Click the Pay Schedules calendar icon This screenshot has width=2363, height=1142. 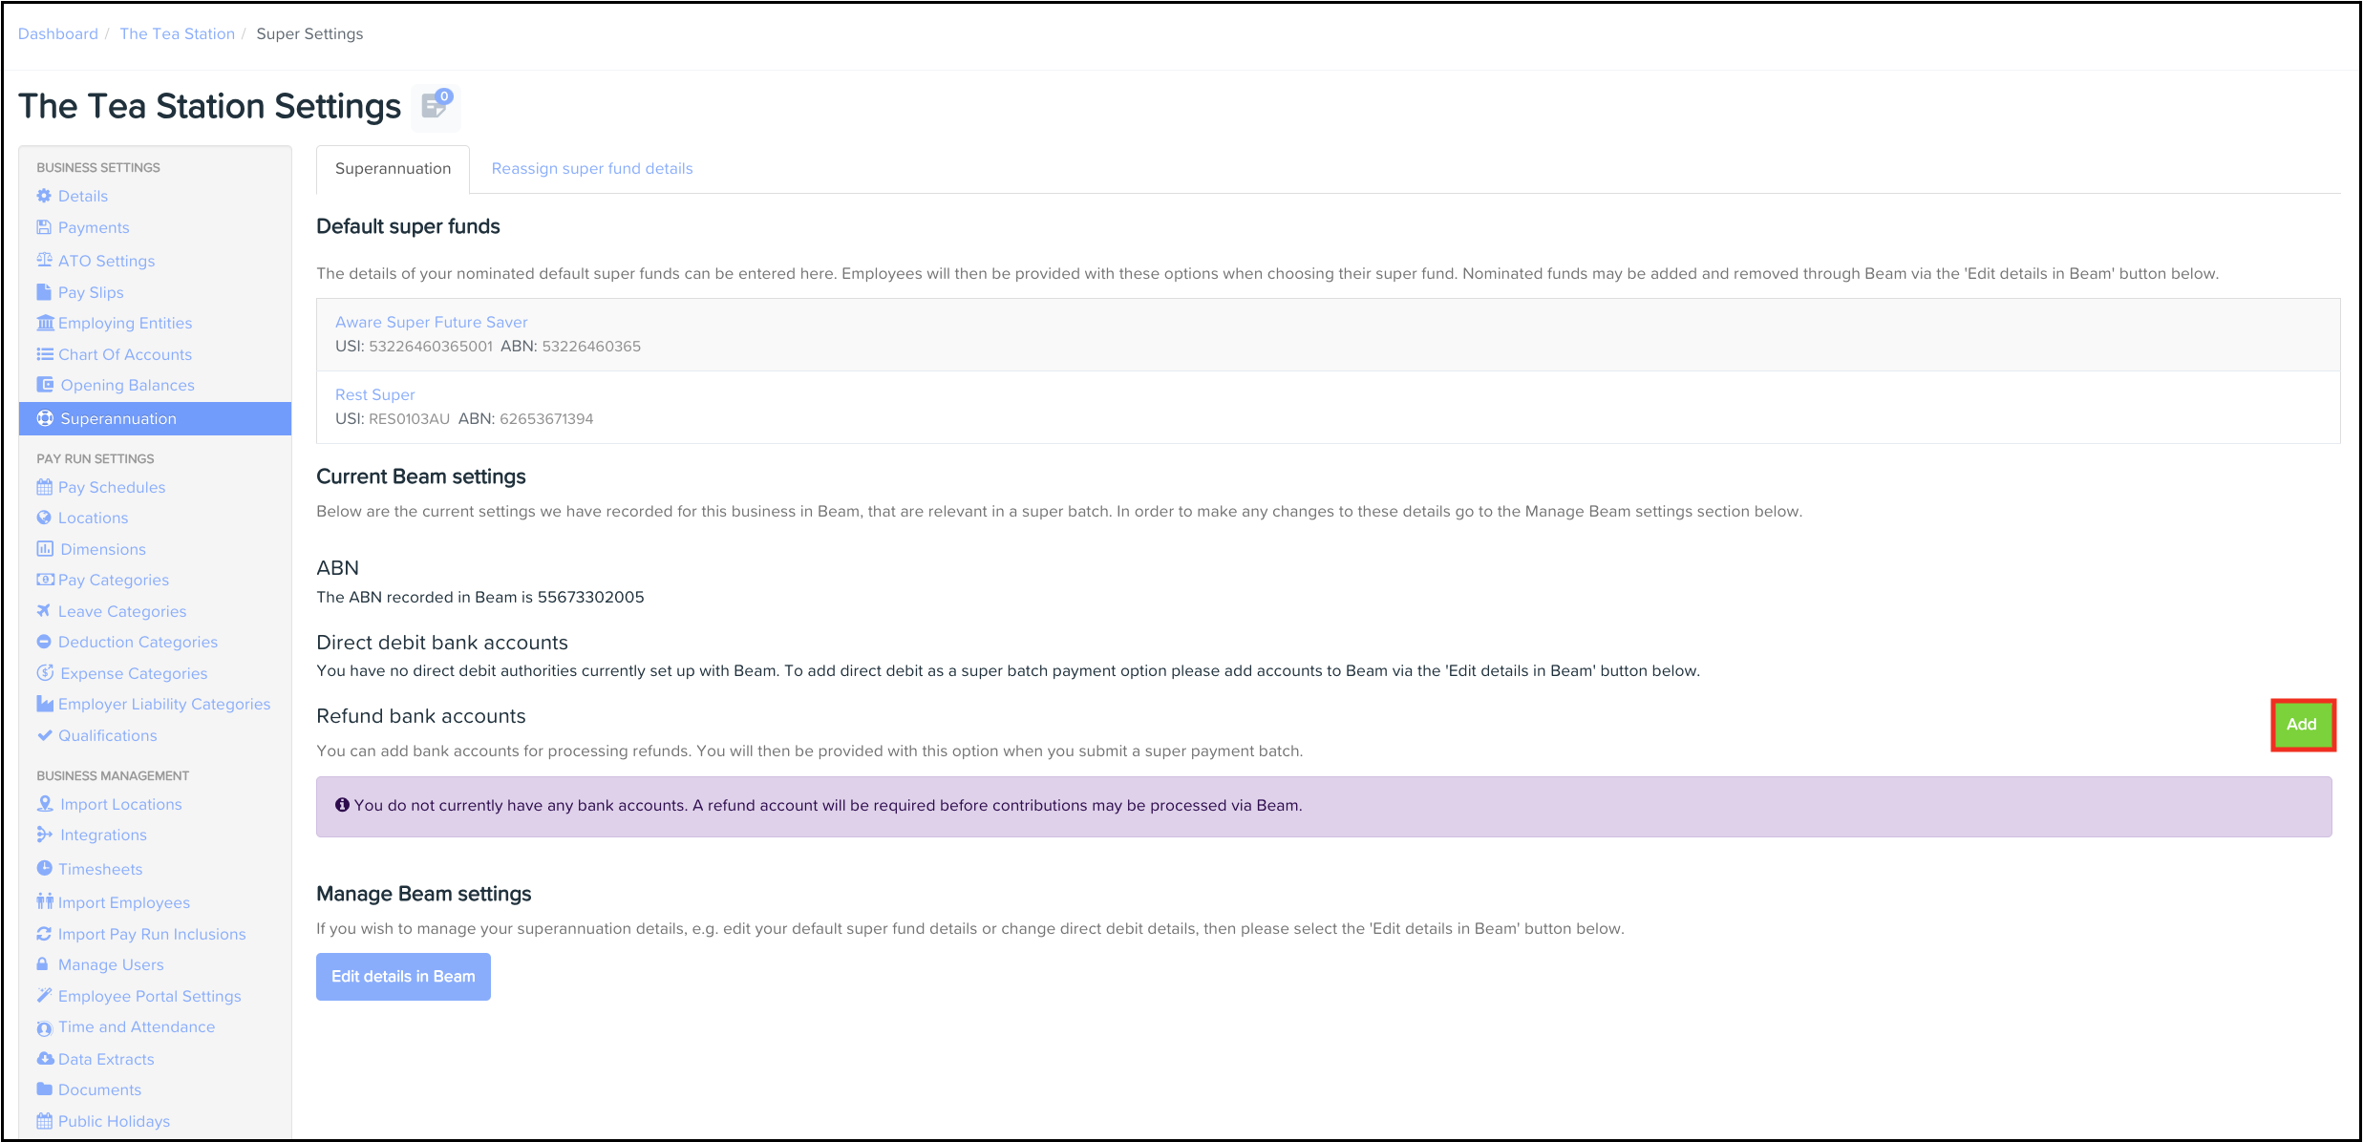pyautogui.click(x=44, y=487)
